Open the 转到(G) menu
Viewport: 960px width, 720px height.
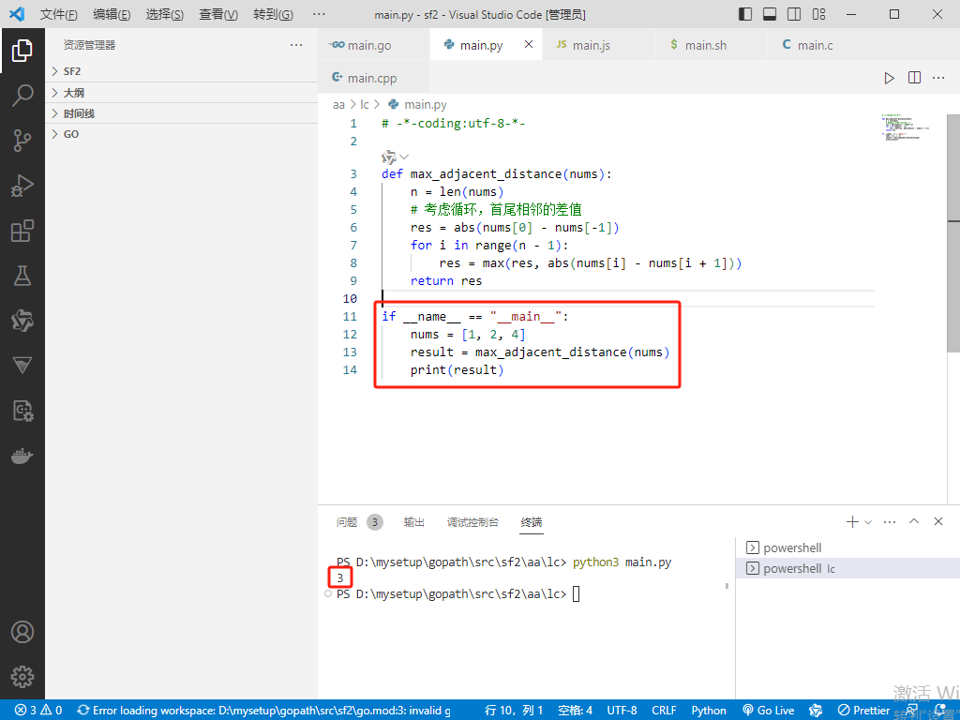tap(273, 14)
